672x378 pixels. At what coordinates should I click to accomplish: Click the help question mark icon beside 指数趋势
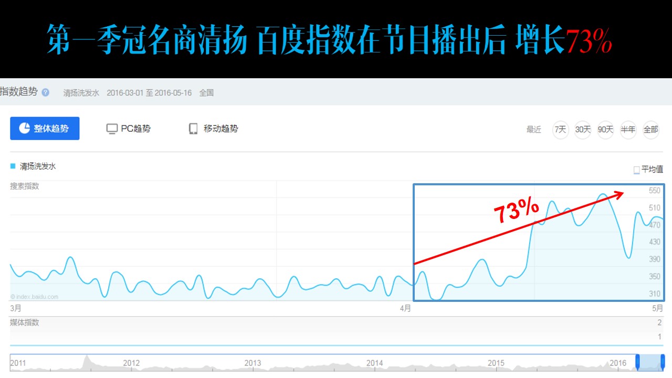(x=46, y=92)
